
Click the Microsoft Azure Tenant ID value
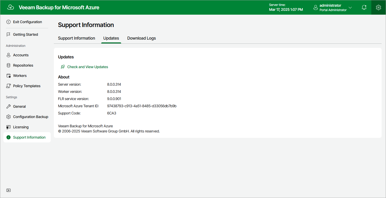click(142, 106)
